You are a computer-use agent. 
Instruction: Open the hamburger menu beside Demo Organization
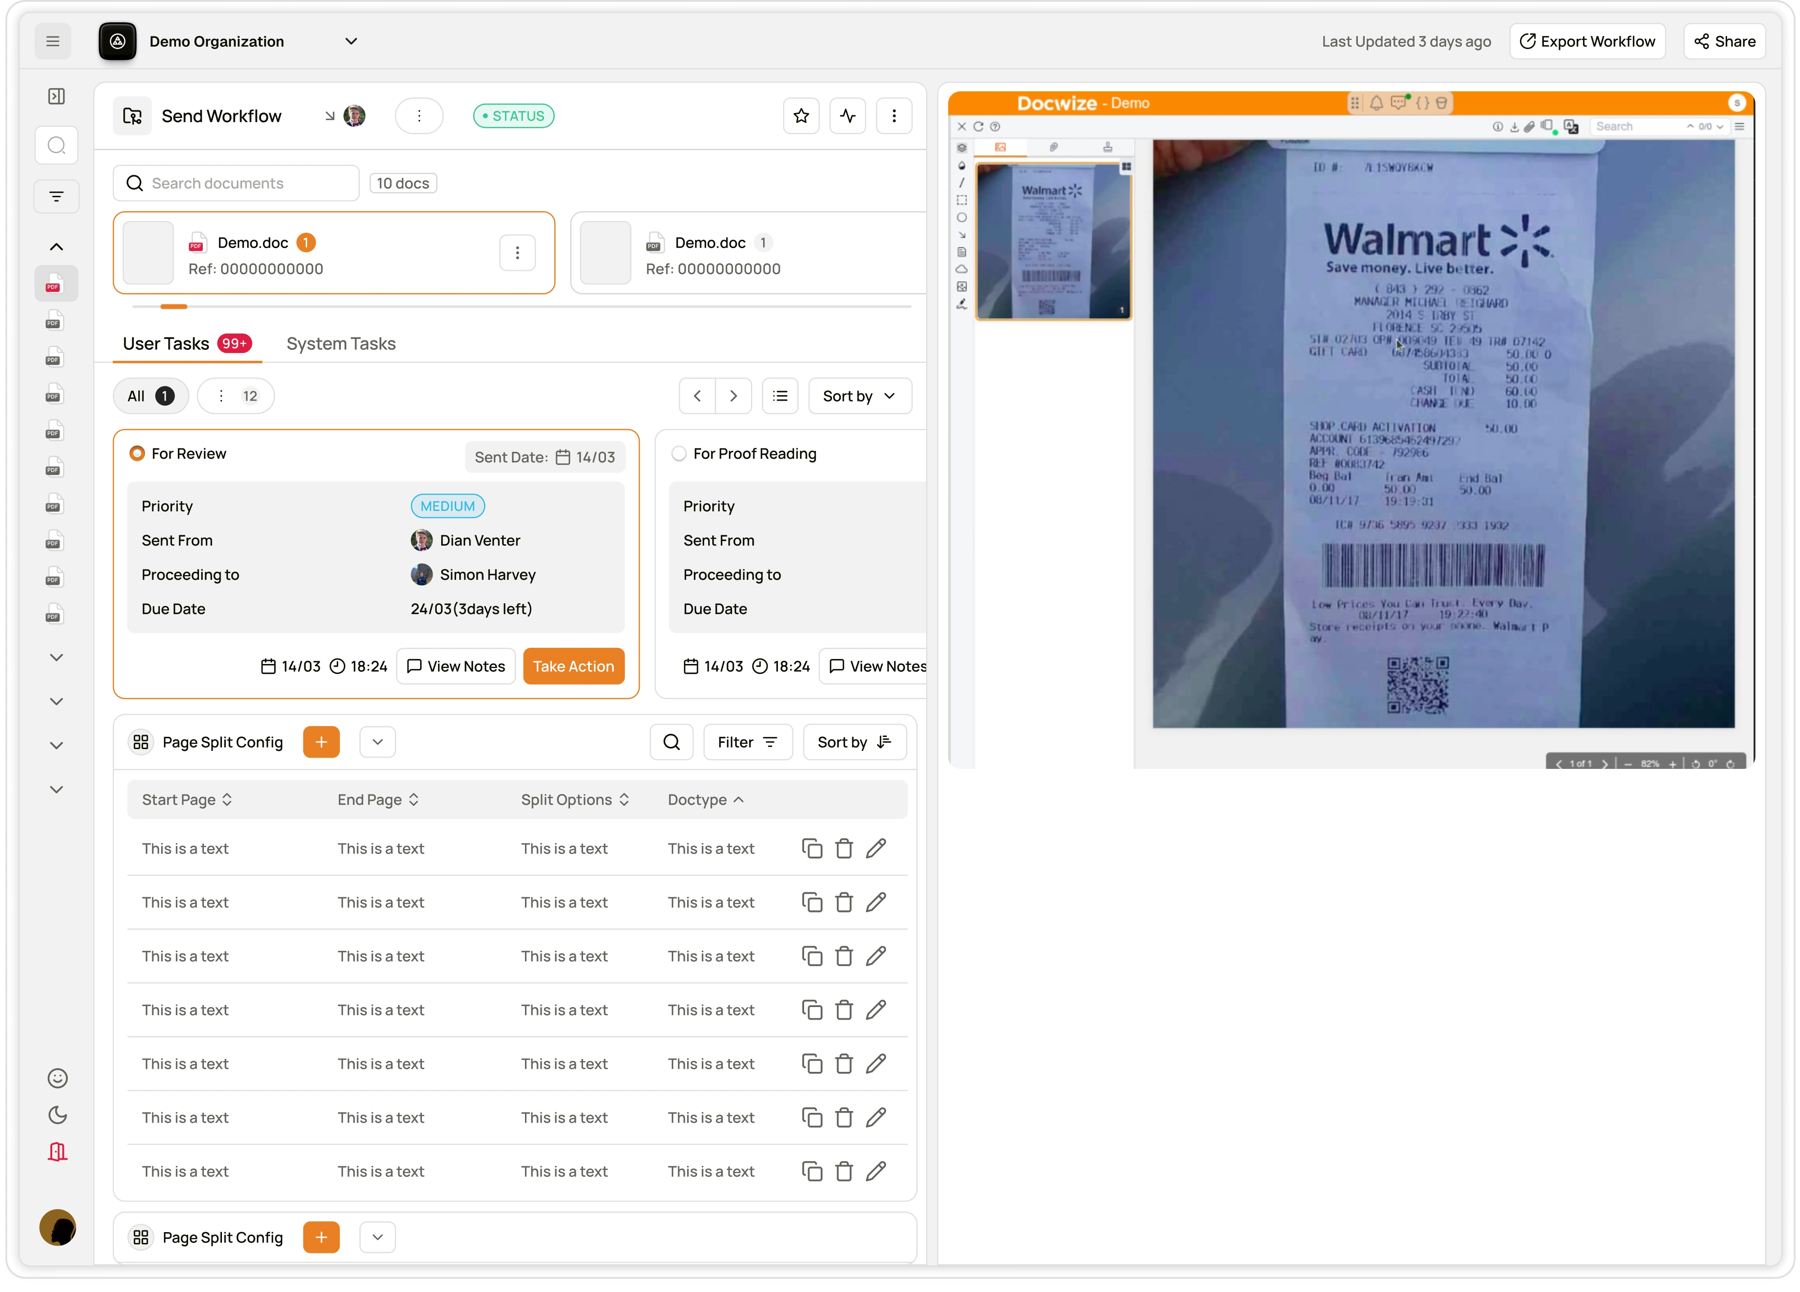click(x=52, y=41)
